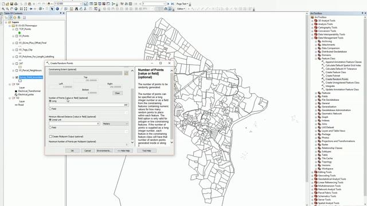The width and height of the screenshot is (367, 206).
Task: Collapse the Layers data frame in TOC
Action: click(x=6, y=22)
